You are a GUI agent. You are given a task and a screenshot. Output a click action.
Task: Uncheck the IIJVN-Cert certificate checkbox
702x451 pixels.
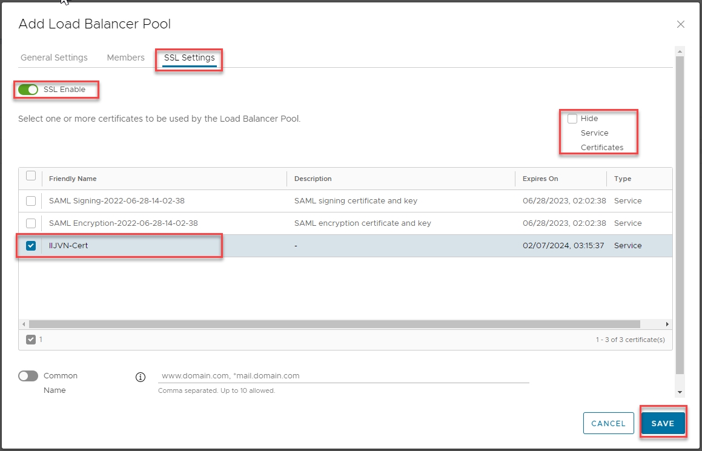(31, 246)
